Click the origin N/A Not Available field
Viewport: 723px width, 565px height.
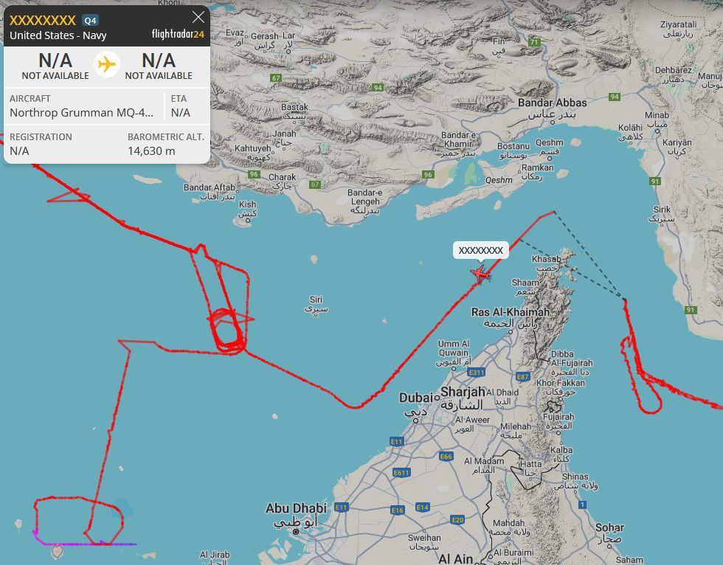click(55, 66)
